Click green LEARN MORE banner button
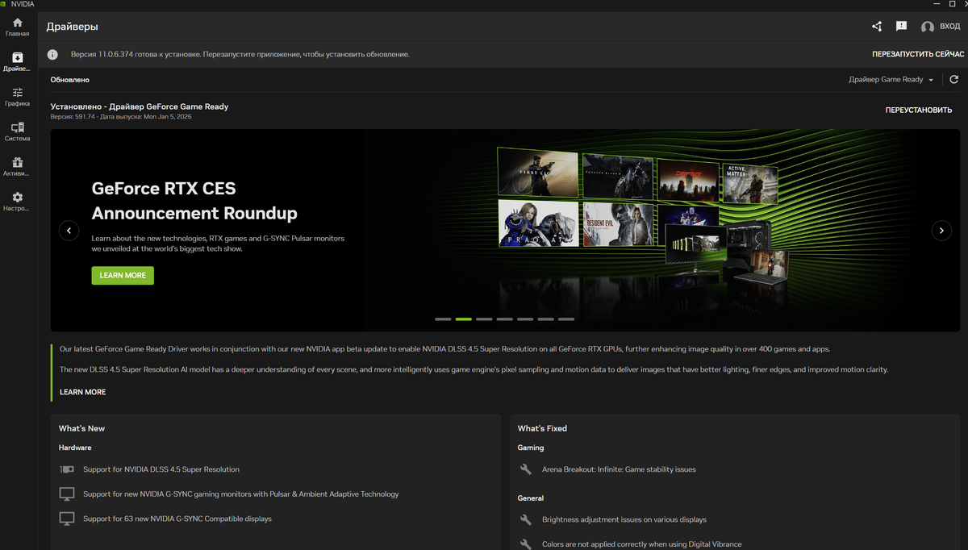 click(123, 275)
